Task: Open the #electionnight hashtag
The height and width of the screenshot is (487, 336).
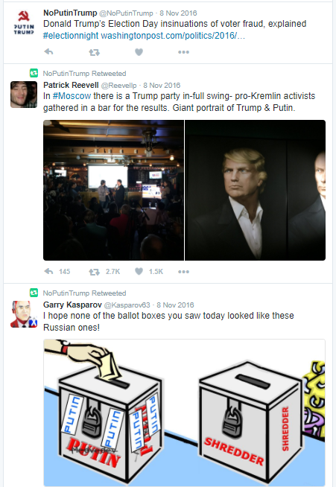Action: pos(71,36)
